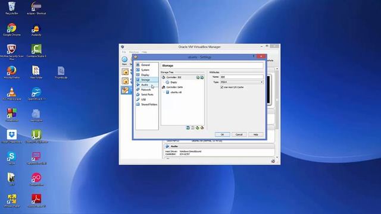This screenshot has height=214, width=381.
Task: Open the controller Type dropdown
Action: 242,82
